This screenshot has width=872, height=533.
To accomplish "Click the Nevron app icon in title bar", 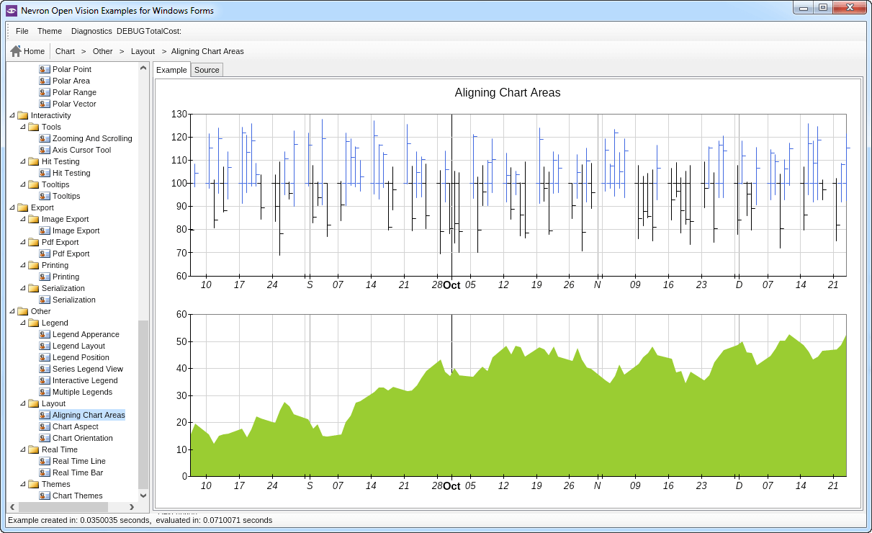I will coord(12,11).
